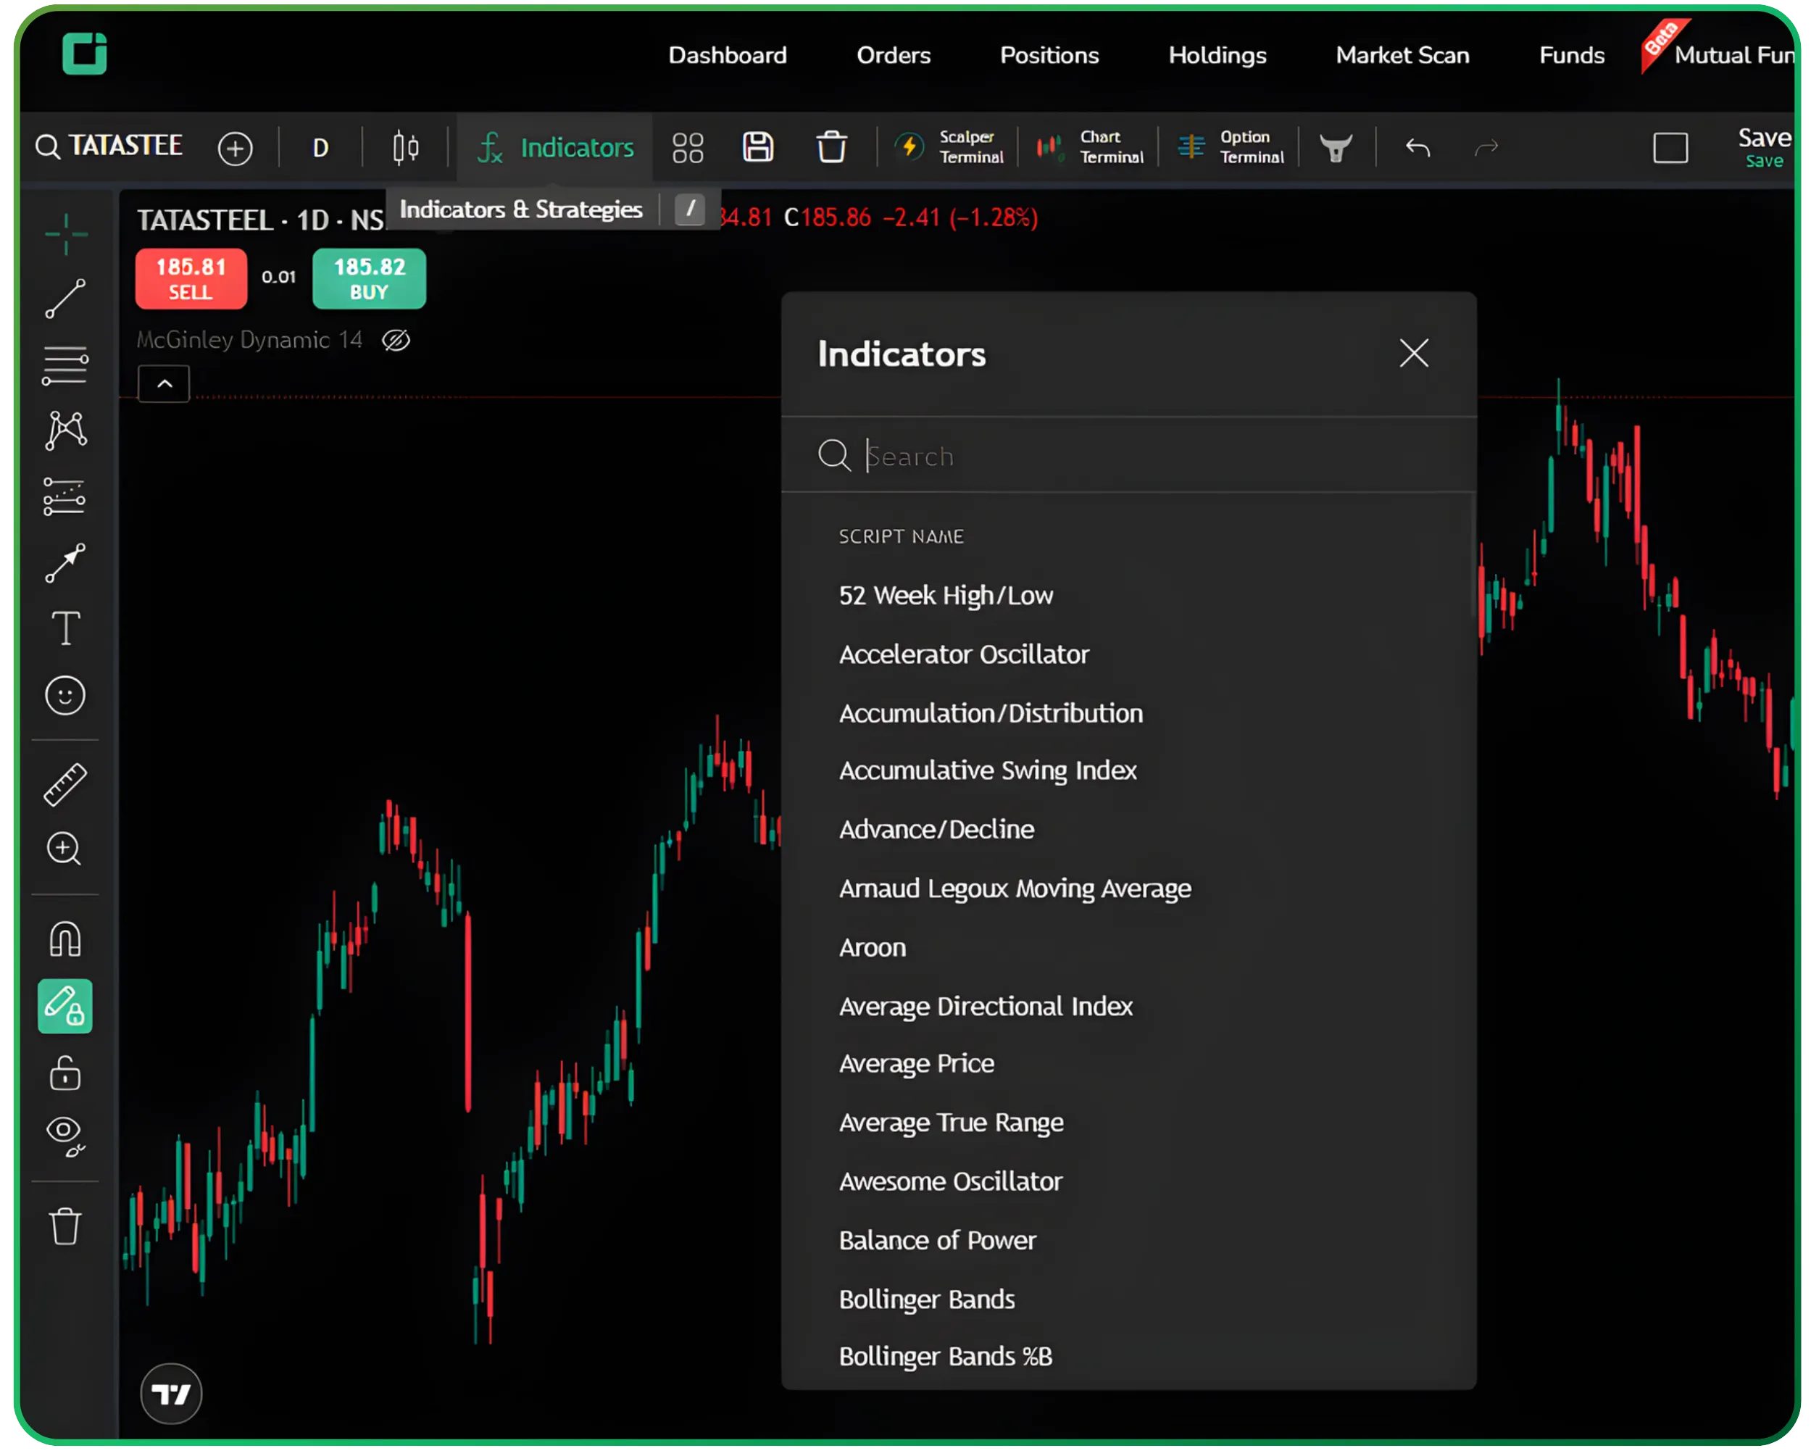Add the Bollinger Bands indicator

[926, 1299]
